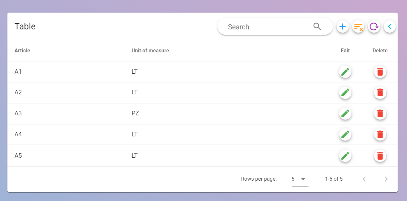Edit the A2 row
The image size is (407, 201).
coord(345,93)
